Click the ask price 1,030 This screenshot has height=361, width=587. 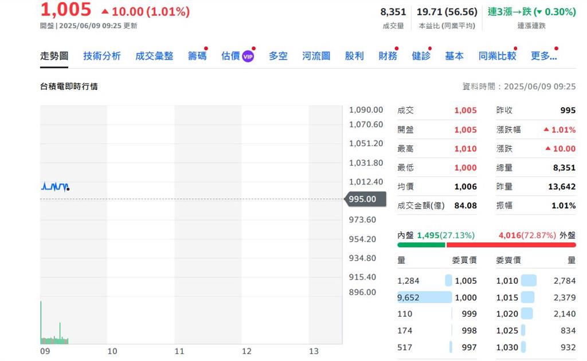(507, 347)
